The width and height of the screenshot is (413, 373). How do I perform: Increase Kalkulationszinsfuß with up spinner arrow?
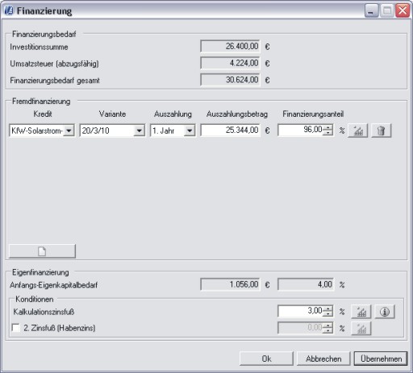[x=327, y=309]
